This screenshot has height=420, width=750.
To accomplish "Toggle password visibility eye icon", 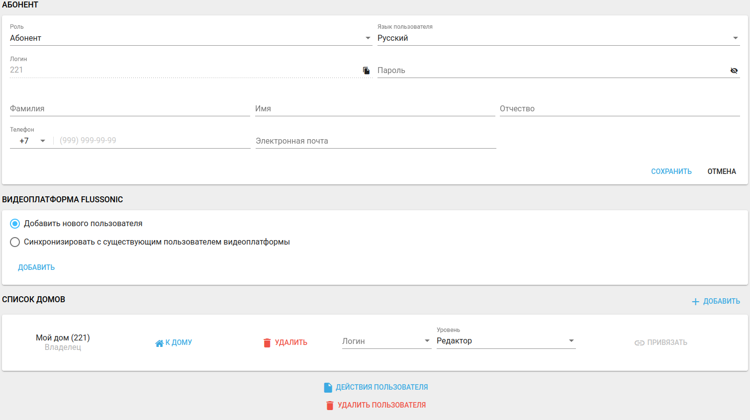I will click(734, 71).
